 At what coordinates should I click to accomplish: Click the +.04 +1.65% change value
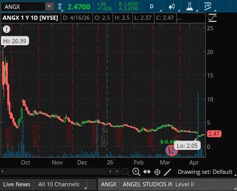pyautogui.click(x=104, y=6)
